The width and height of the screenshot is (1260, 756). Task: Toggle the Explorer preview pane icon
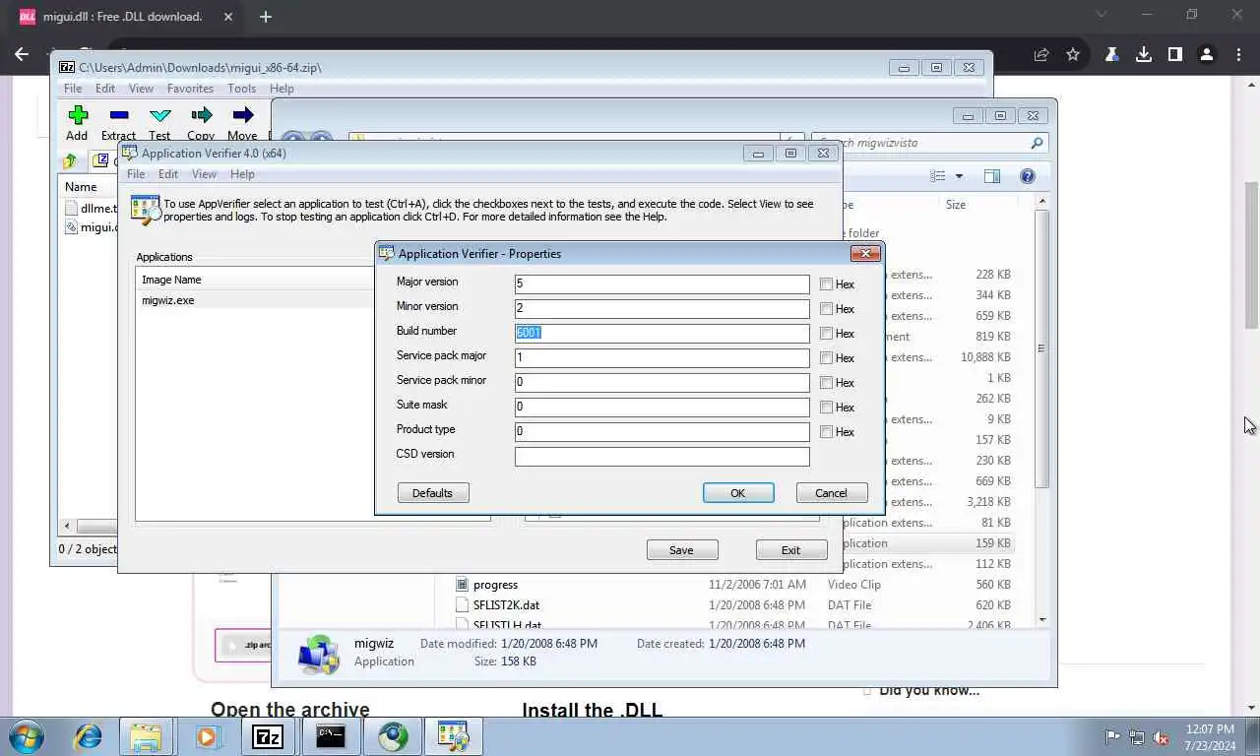992,176
